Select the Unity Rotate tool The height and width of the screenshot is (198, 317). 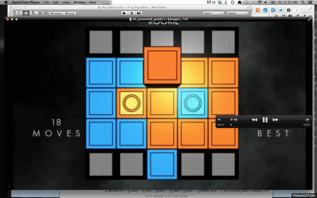point(33,13)
